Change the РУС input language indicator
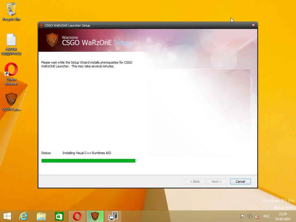Screen dimensions: 296x222 [x=267, y=216]
